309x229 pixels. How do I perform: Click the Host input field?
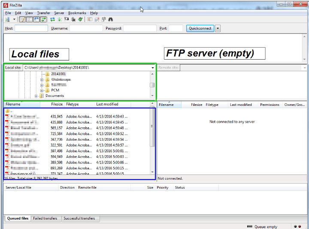(x=31, y=28)
